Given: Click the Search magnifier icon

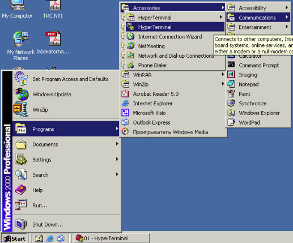Looking at the screenshot, I should pos(21,174).
